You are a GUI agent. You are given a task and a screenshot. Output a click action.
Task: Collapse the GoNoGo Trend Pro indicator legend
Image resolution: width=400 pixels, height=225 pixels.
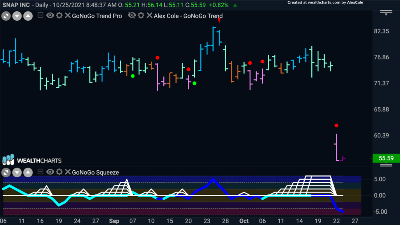[x=40, y=15]
